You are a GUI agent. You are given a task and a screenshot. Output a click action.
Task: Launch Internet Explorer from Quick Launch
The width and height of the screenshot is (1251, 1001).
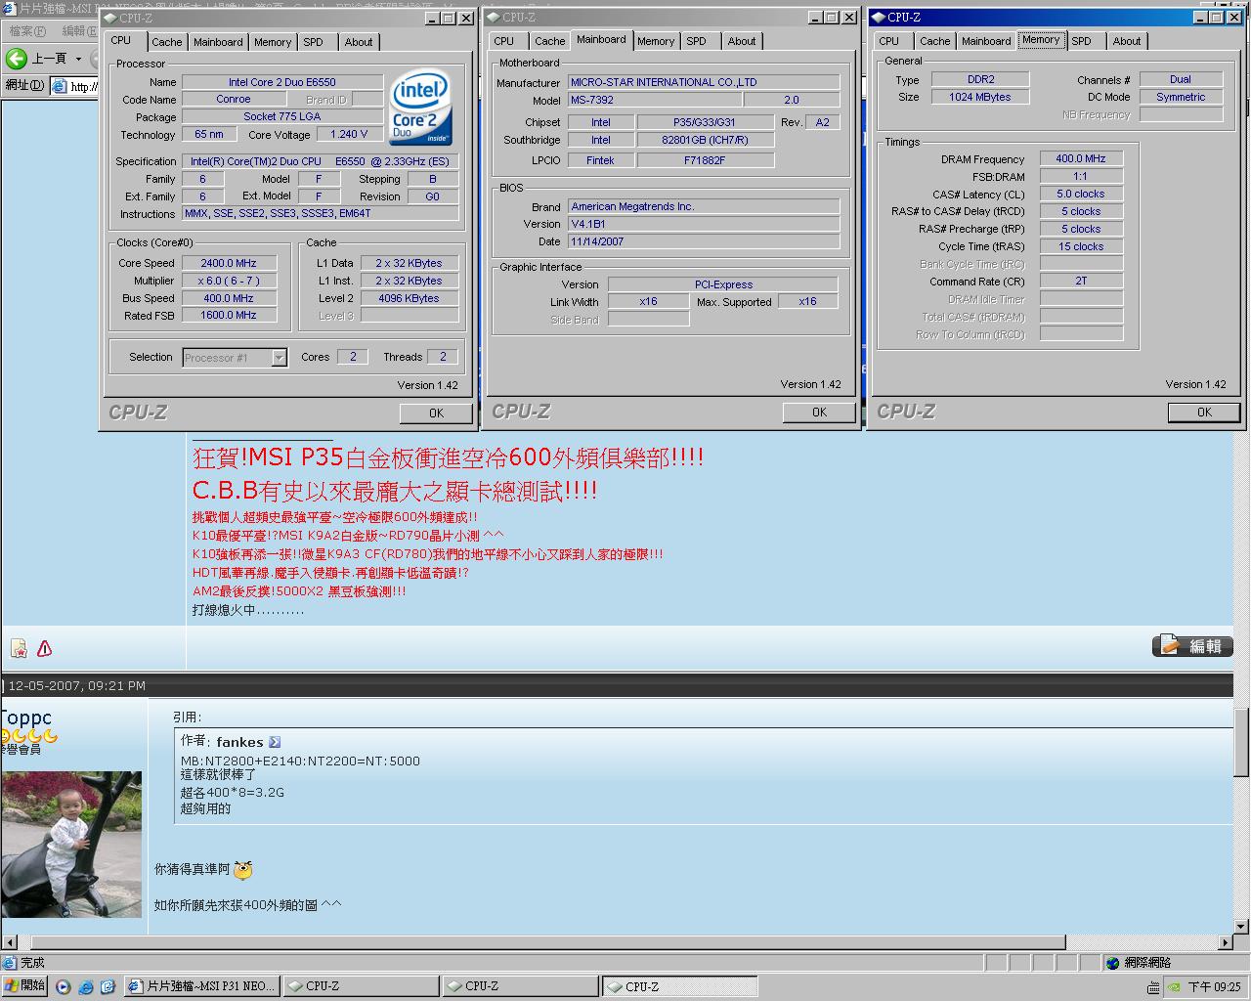[x=86, y=987]
